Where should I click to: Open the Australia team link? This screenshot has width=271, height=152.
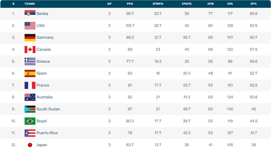[x=44, y=97]
